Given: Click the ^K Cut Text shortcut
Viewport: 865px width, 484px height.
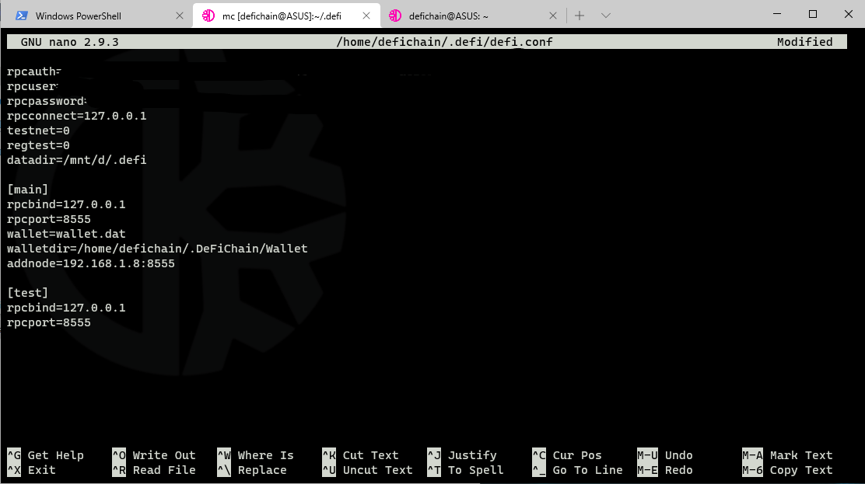Looking at the screenshot, I should 360,455.
